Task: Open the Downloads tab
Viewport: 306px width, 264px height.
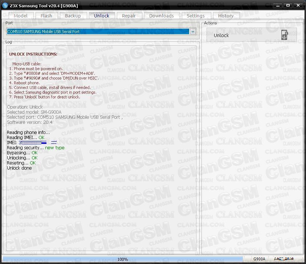Action: click(x=162, y=16)
